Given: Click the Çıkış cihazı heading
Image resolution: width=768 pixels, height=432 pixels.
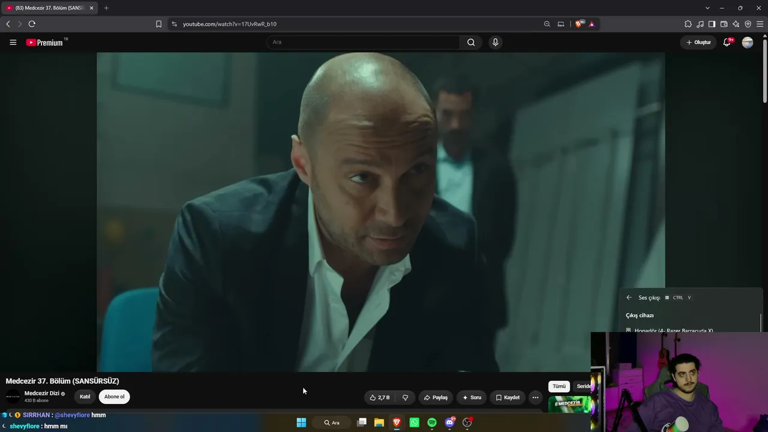Looking at the screenshot, I should point(640,315).
